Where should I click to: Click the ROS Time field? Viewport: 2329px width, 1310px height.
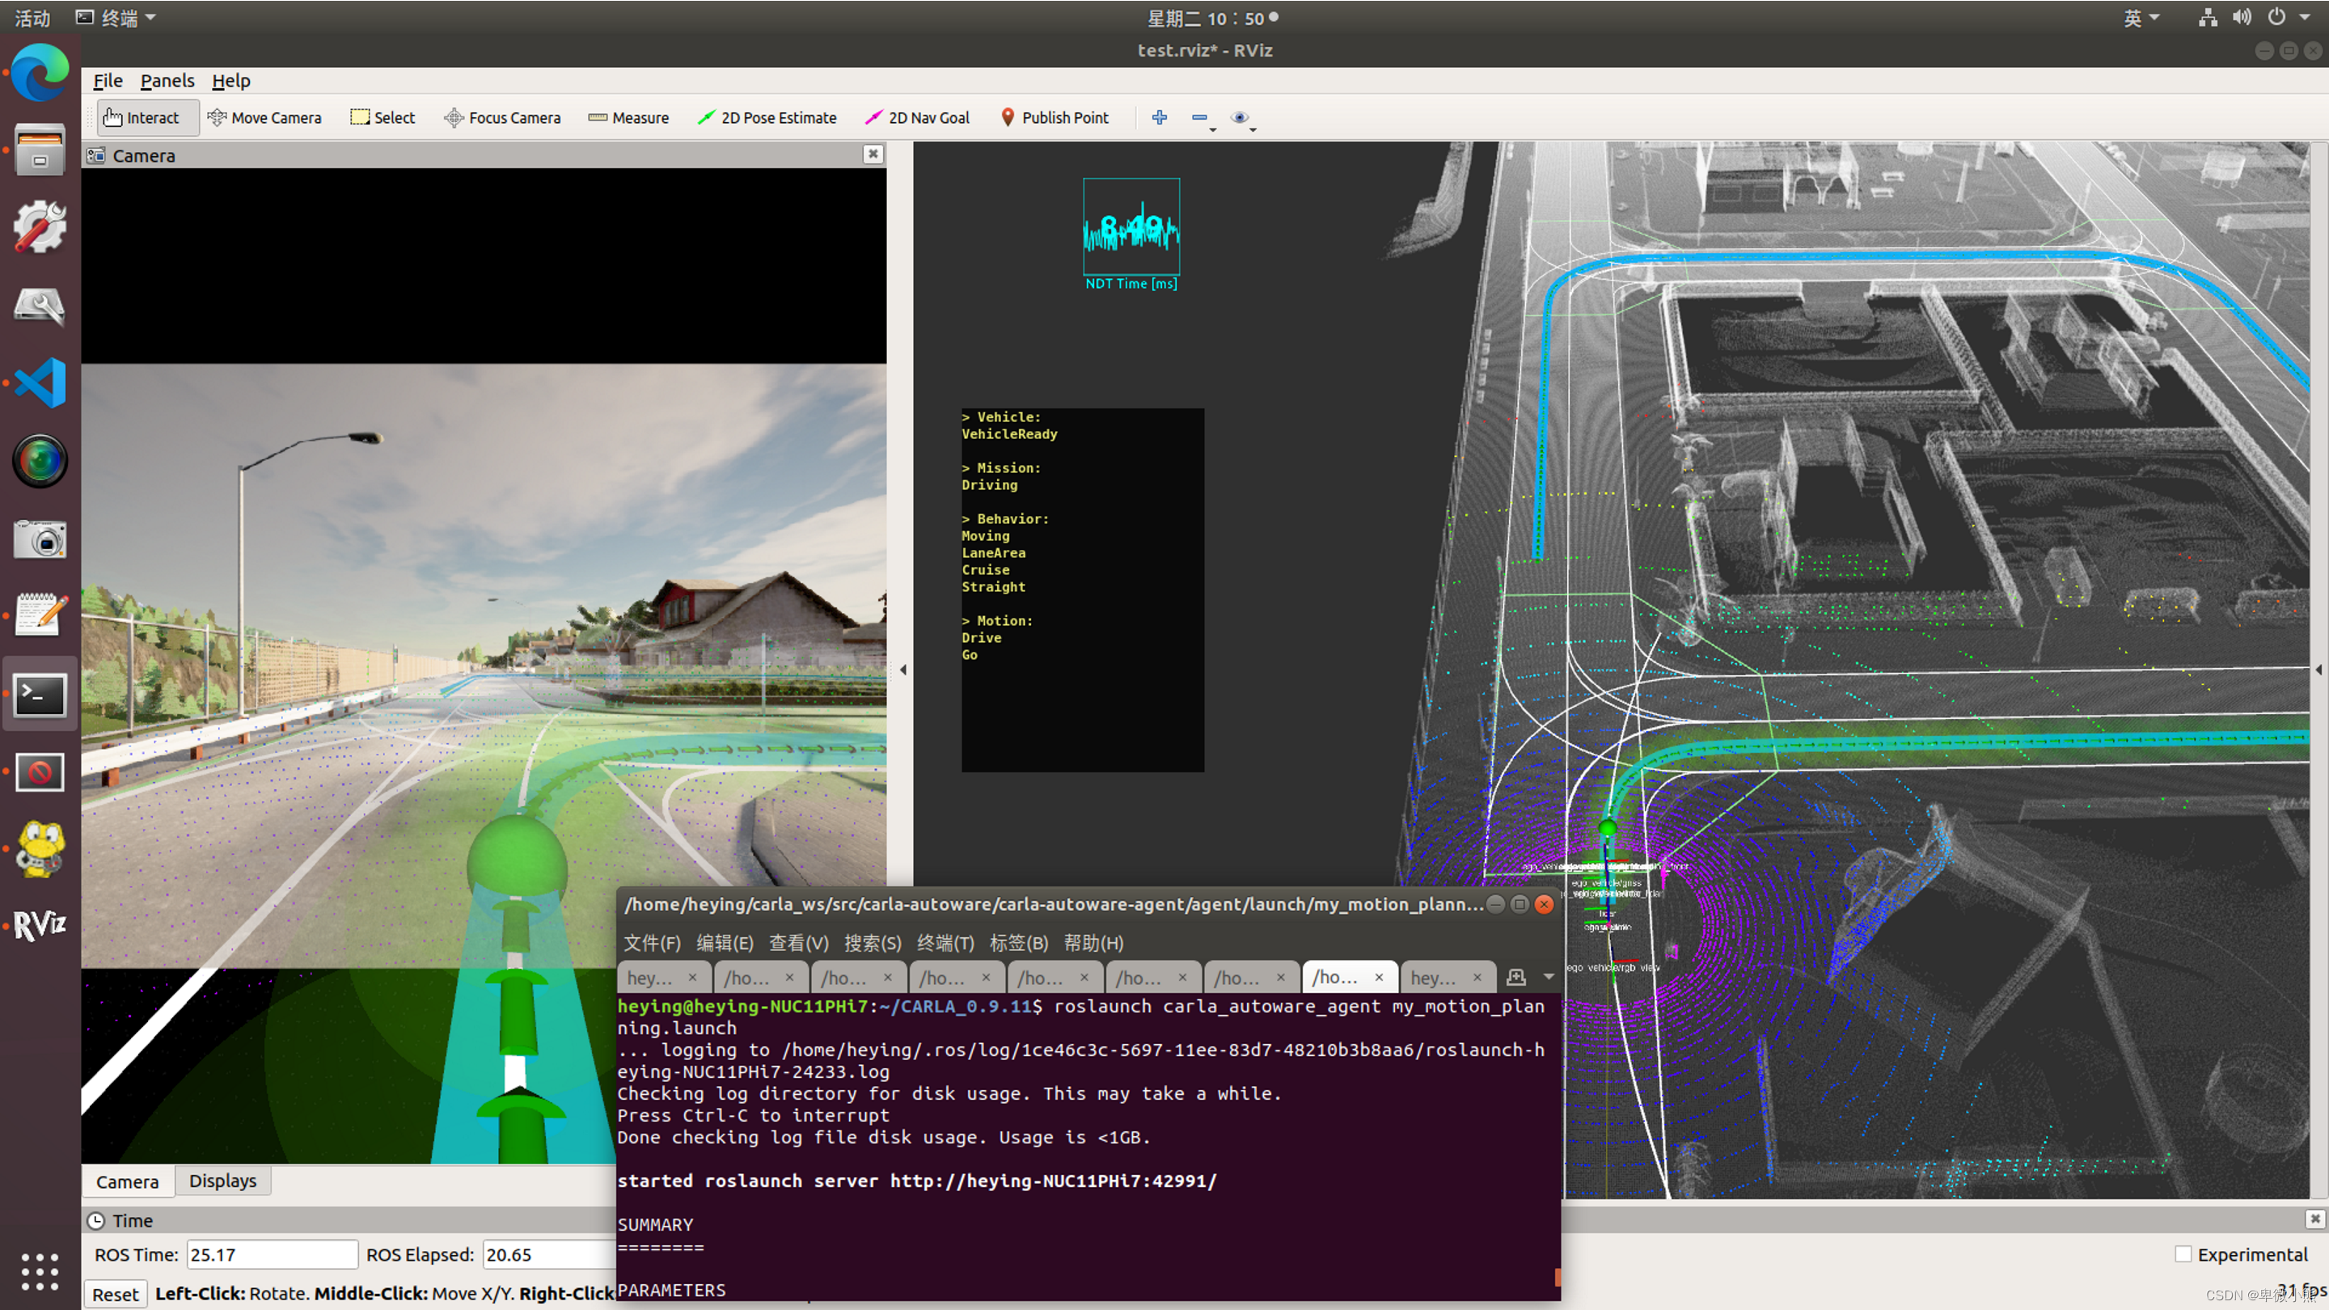point(271,1254)
